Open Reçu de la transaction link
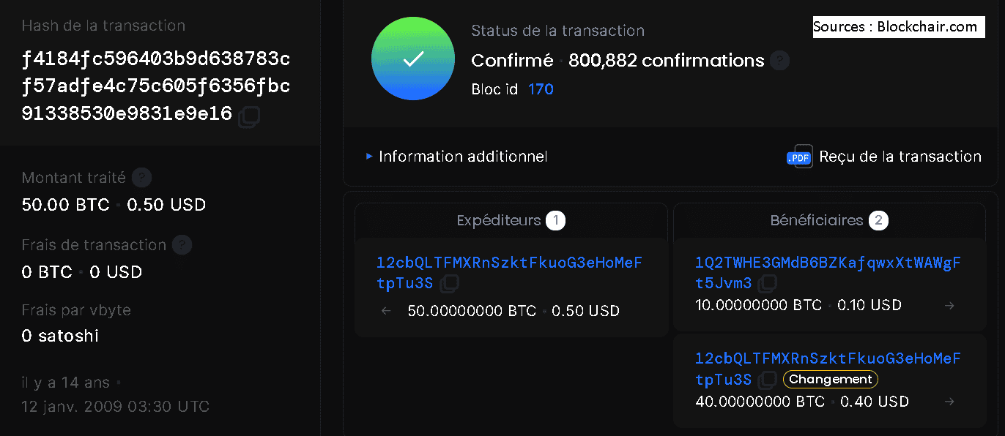The height and width of the screenshot is (436, 1005). pyautogui.click(x=900, y=157)
